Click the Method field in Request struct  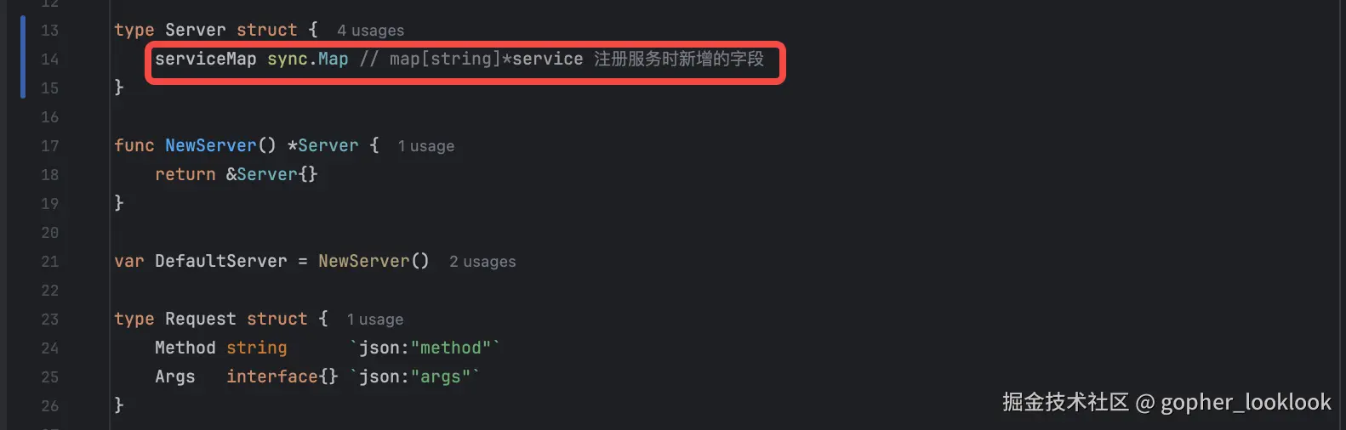tap(185, 348)
